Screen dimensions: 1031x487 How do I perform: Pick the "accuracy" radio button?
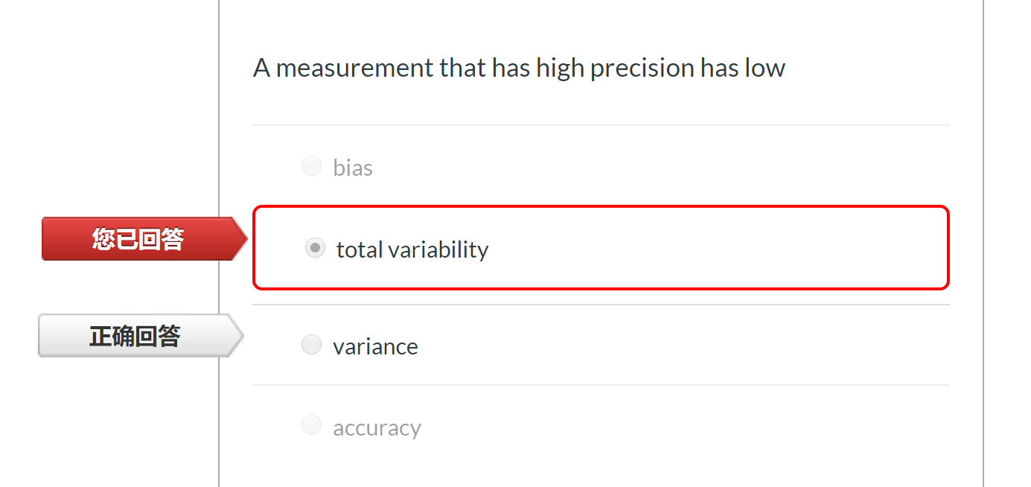tap(311, 426)
